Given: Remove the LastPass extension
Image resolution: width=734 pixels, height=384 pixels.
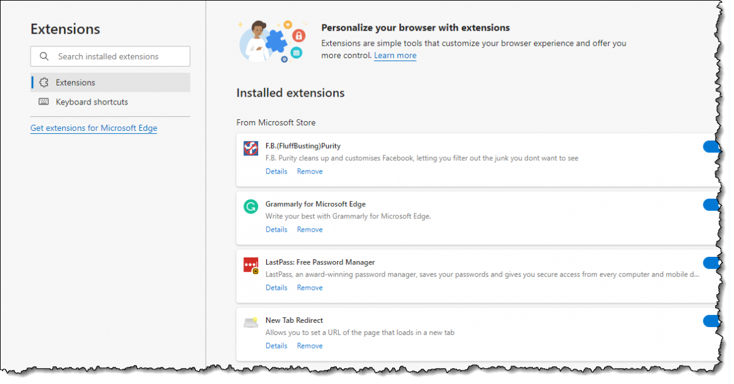Looking at the screenshot, I should pyautogui.click(x=310, y=287).
